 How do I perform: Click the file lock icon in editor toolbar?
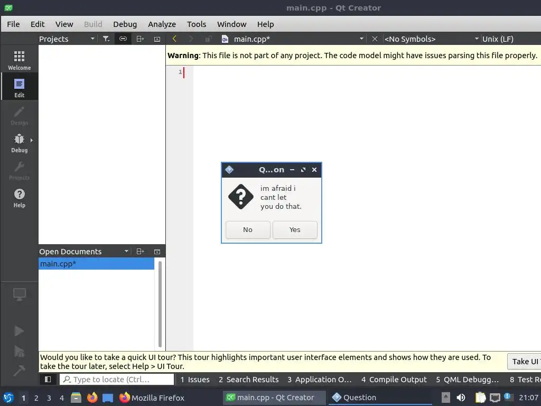pyautogui.click(x=208, y=39)
